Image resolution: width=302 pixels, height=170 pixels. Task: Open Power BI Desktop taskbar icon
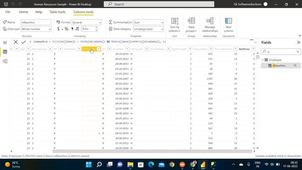[203, 164]
